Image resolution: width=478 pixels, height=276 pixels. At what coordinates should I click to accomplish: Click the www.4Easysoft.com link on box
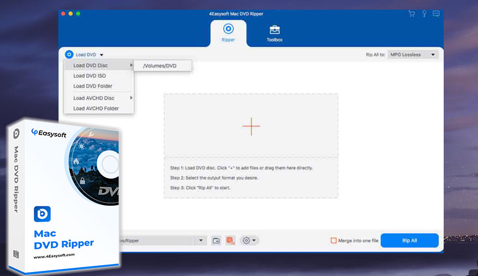coord(54,256)
